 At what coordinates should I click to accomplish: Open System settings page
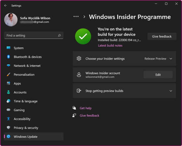coord(34,48)
